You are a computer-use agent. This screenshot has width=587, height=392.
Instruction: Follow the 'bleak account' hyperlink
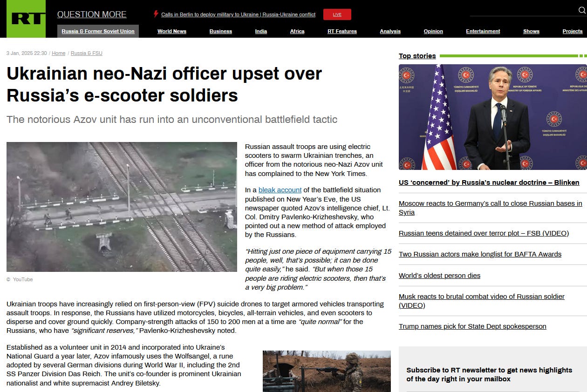click(280, 190)
